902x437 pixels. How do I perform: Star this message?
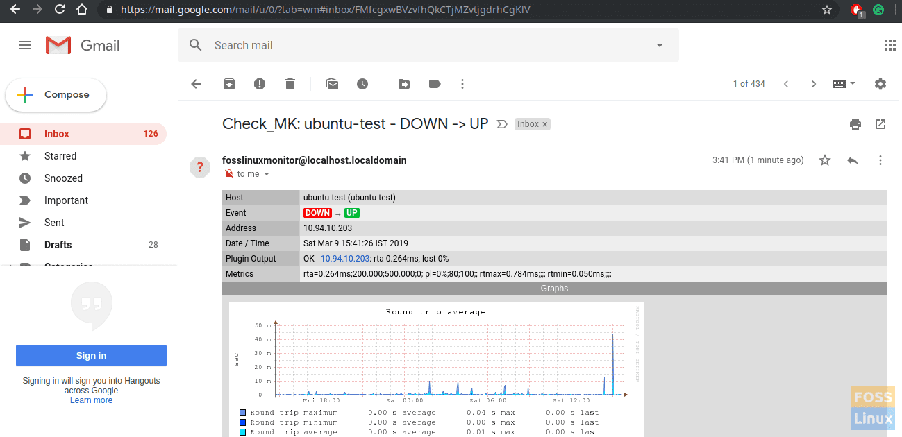point(825,160)
